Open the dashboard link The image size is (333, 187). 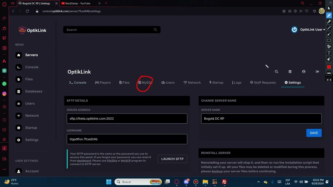pyautogui.click(x=84, y=161)
